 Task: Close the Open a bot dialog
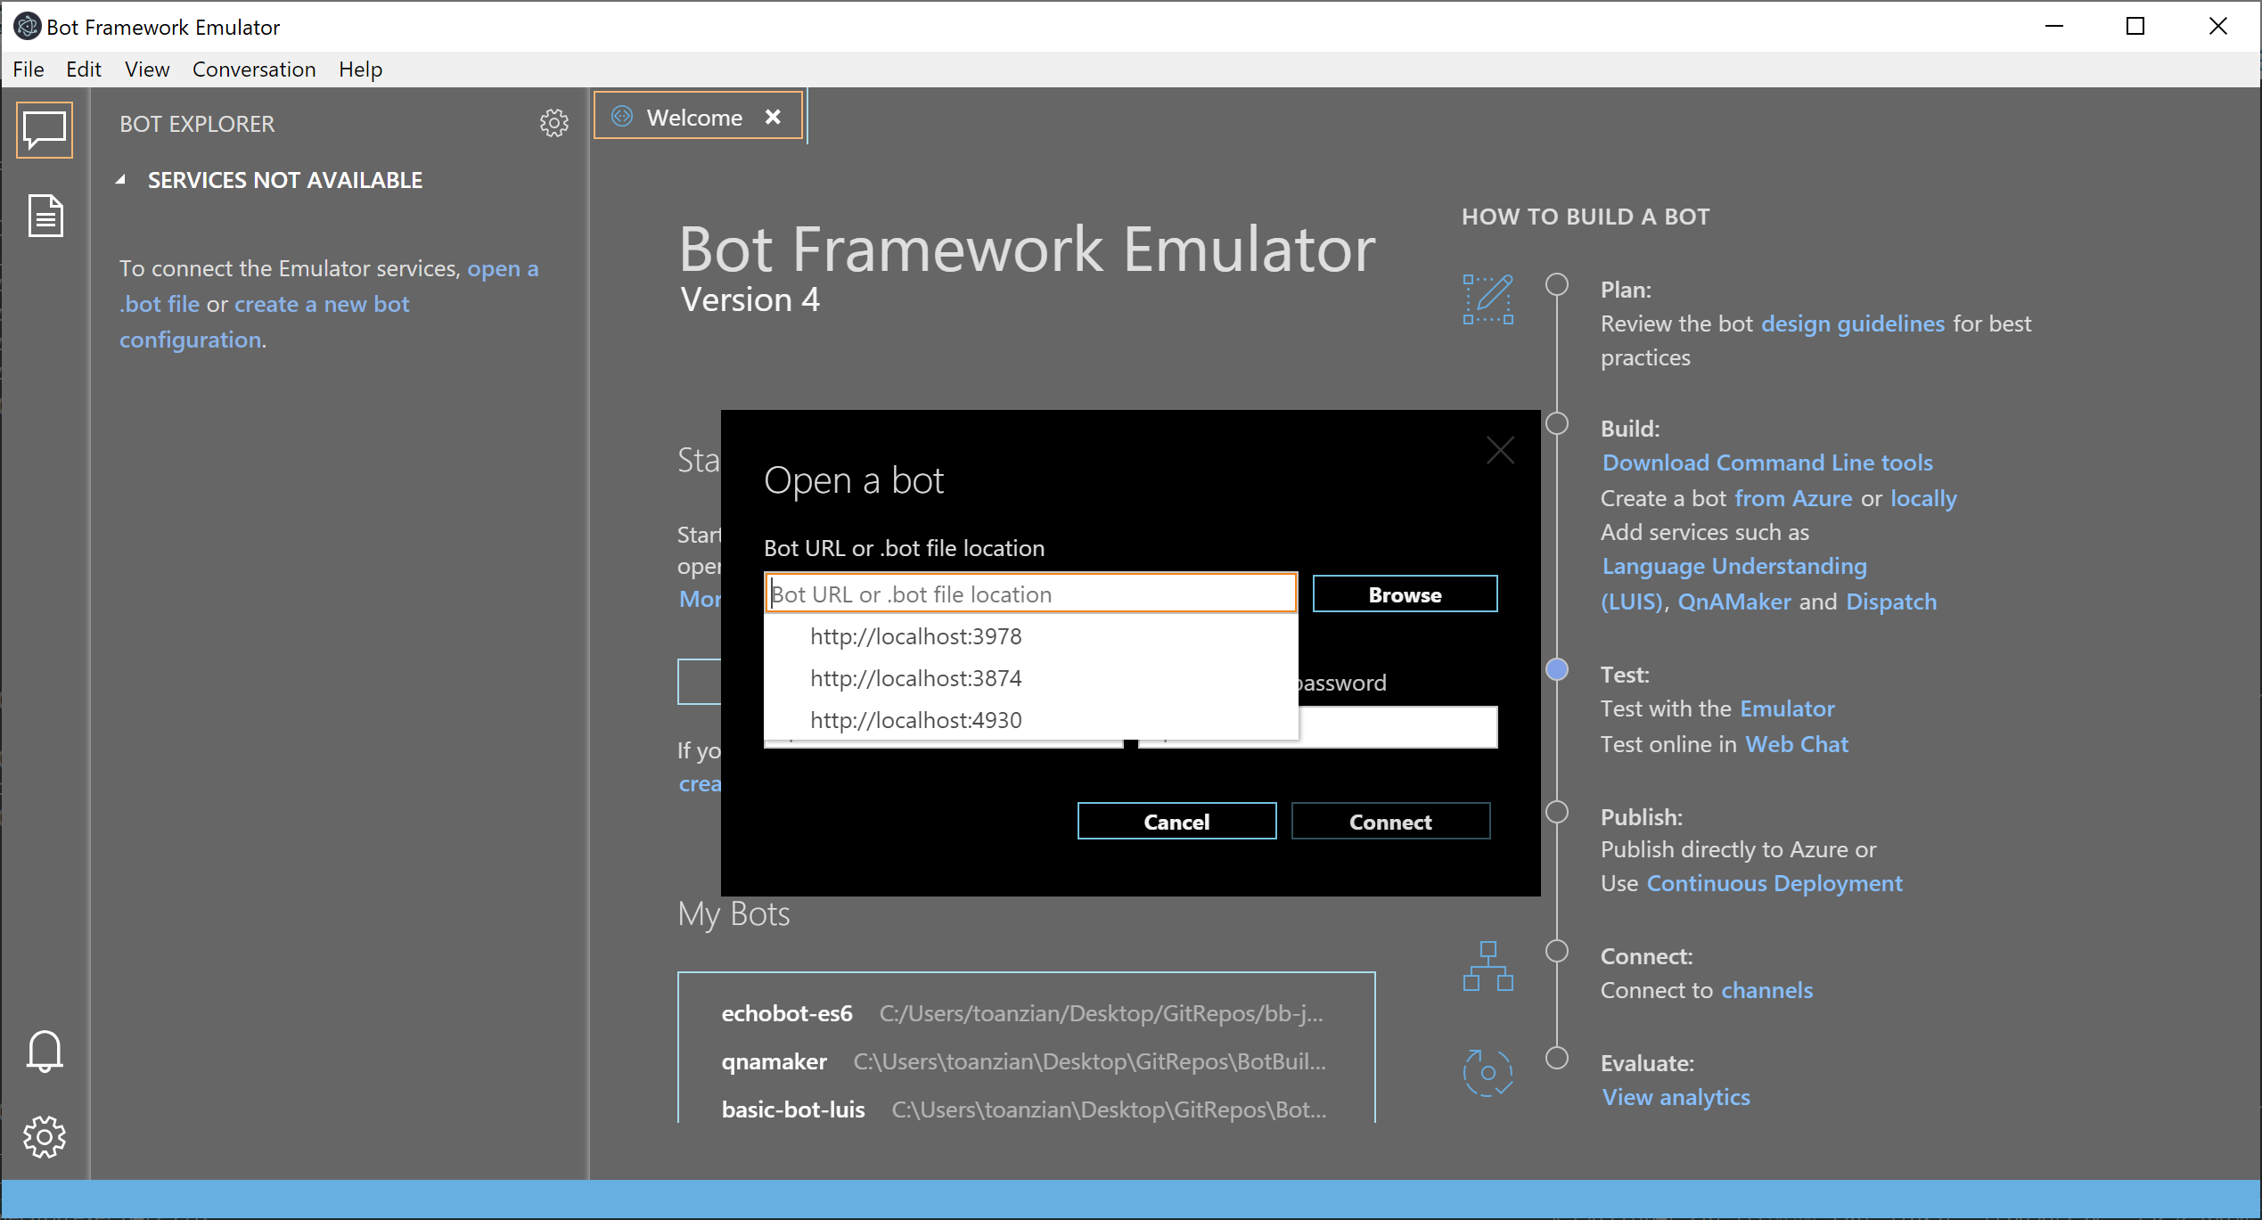tap(1501, 451)
